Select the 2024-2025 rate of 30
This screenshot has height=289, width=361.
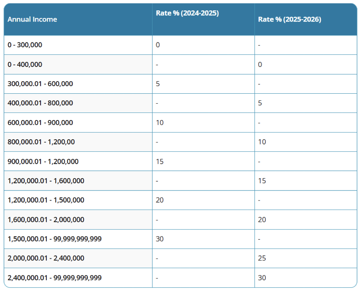[160, 239]
